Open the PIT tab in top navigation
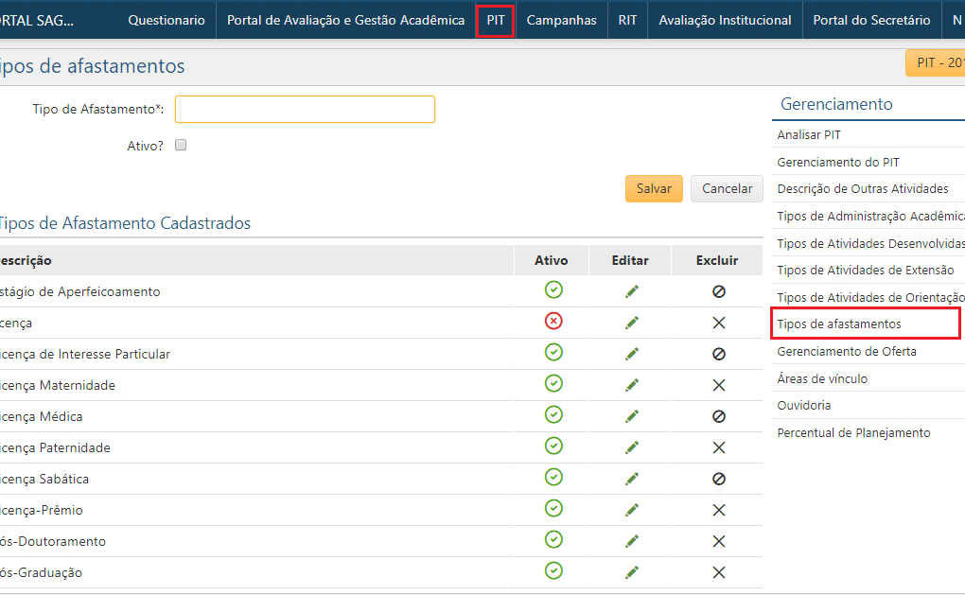965x595 pixels. [x=496, y=20]
